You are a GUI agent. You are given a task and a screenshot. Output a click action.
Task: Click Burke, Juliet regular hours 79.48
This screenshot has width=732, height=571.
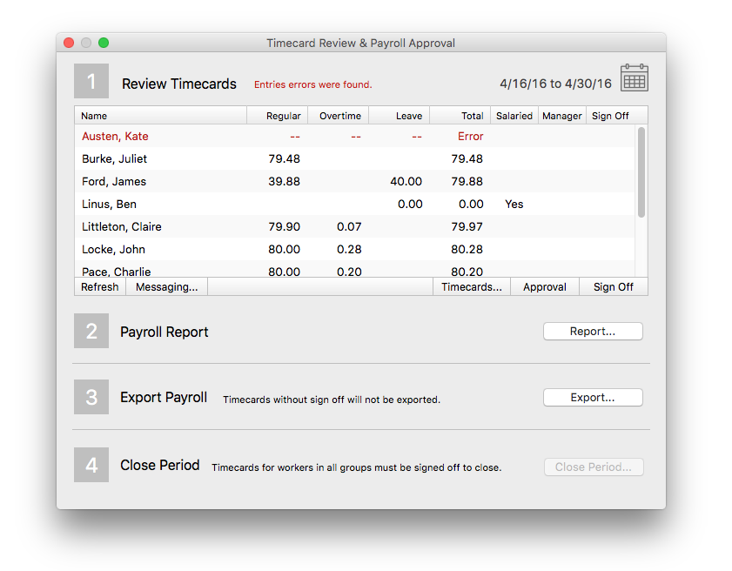(285, 158)
